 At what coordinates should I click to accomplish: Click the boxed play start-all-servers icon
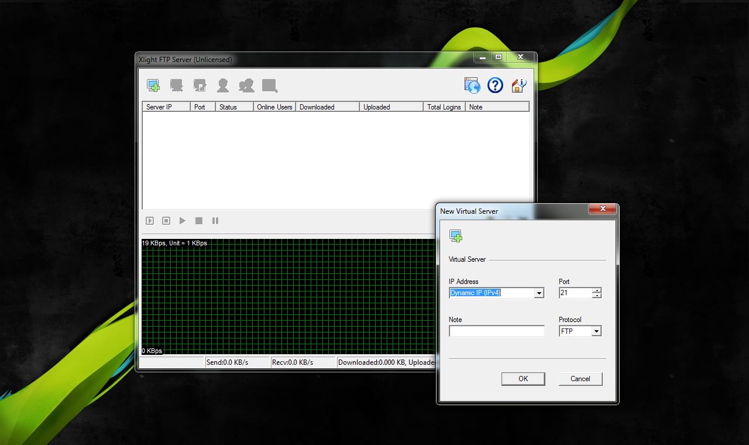pos(150,221)
